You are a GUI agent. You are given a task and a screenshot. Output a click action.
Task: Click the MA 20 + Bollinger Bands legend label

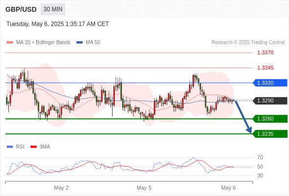click(x=43, y=43)
